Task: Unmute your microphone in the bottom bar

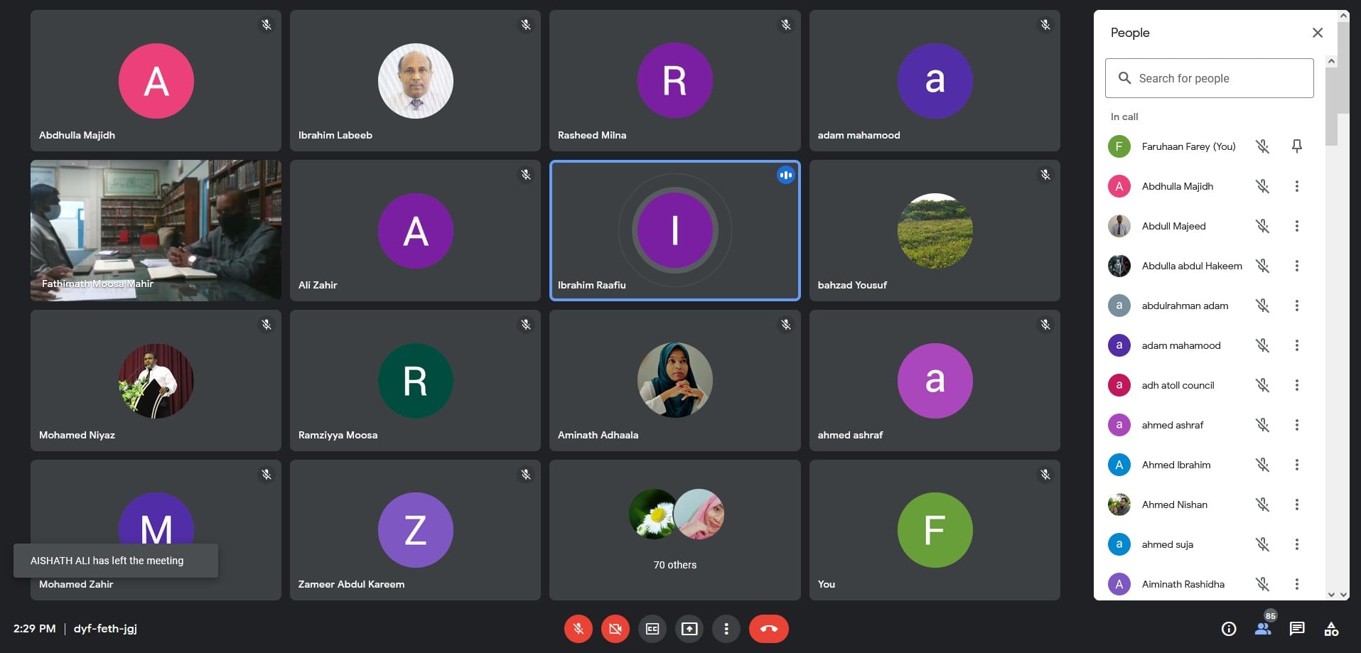Action: [579, 629]
